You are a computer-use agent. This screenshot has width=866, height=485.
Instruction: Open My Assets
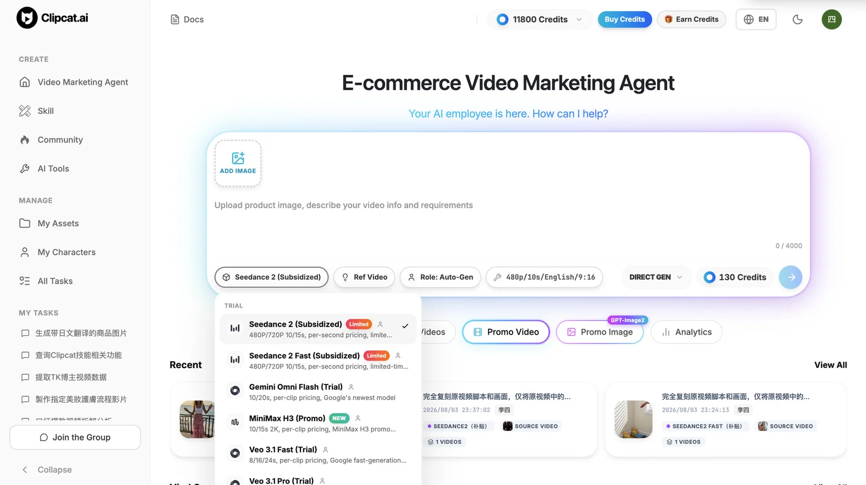click(x=75, y=223)
